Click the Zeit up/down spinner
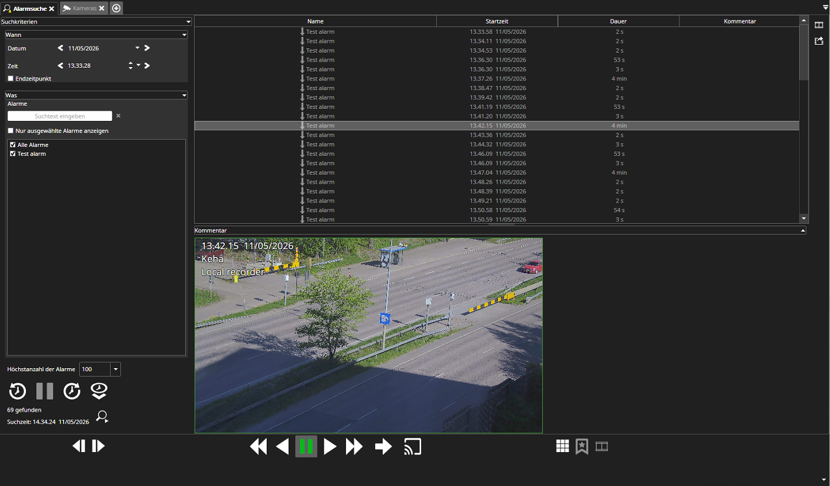Image resolution: width=830 pixels, height=486 pixels. 131,65
